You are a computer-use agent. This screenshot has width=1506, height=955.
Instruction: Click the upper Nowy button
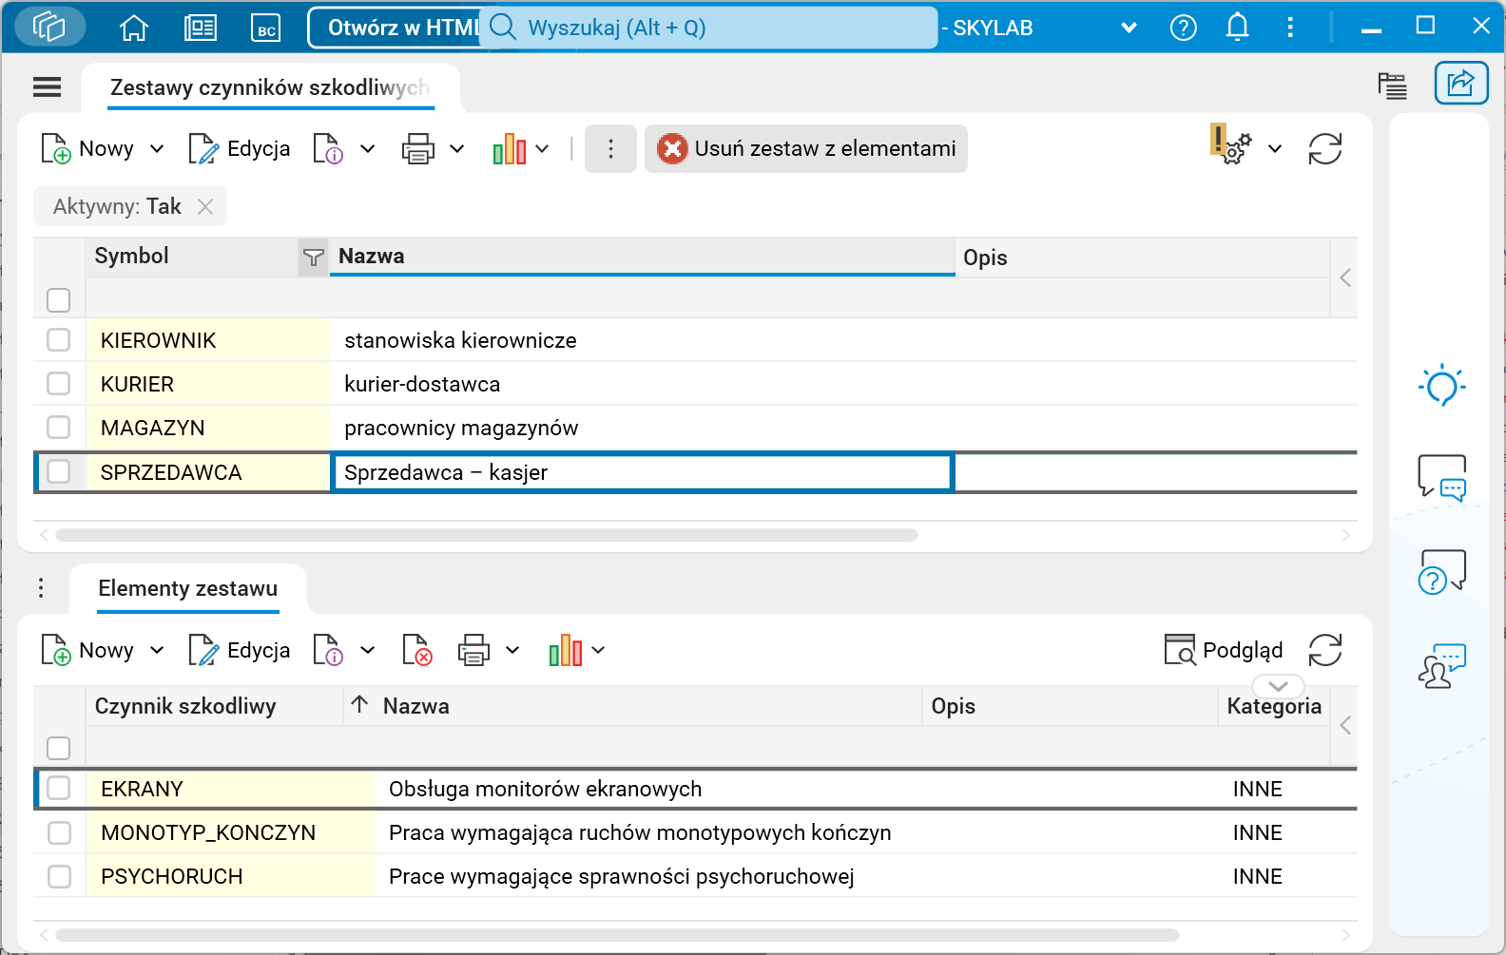click(87, 148)
